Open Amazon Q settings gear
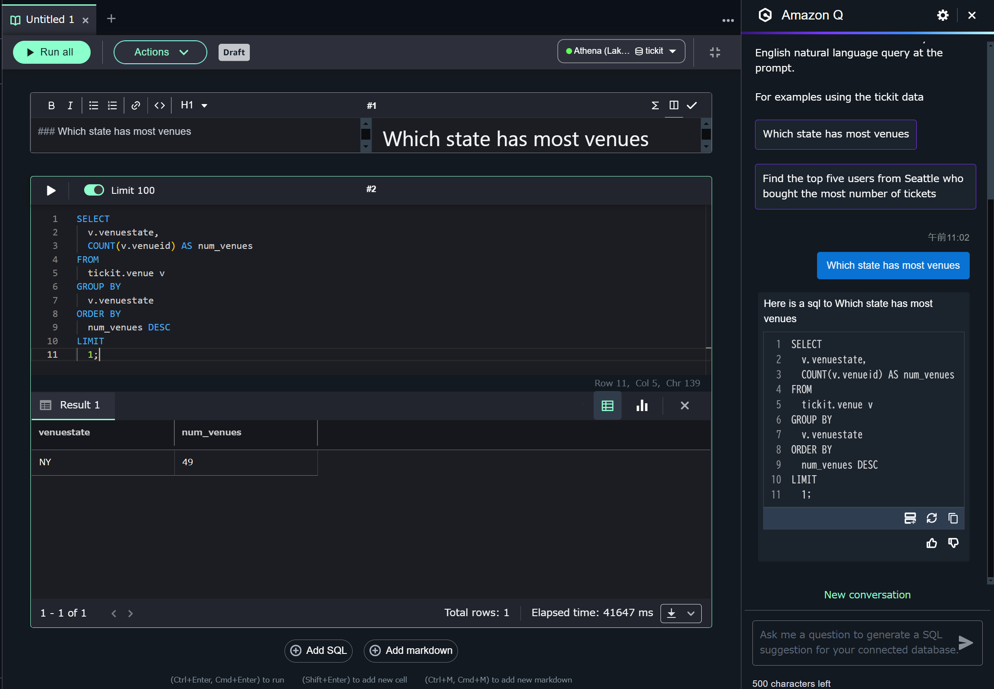 coord(942,16)
